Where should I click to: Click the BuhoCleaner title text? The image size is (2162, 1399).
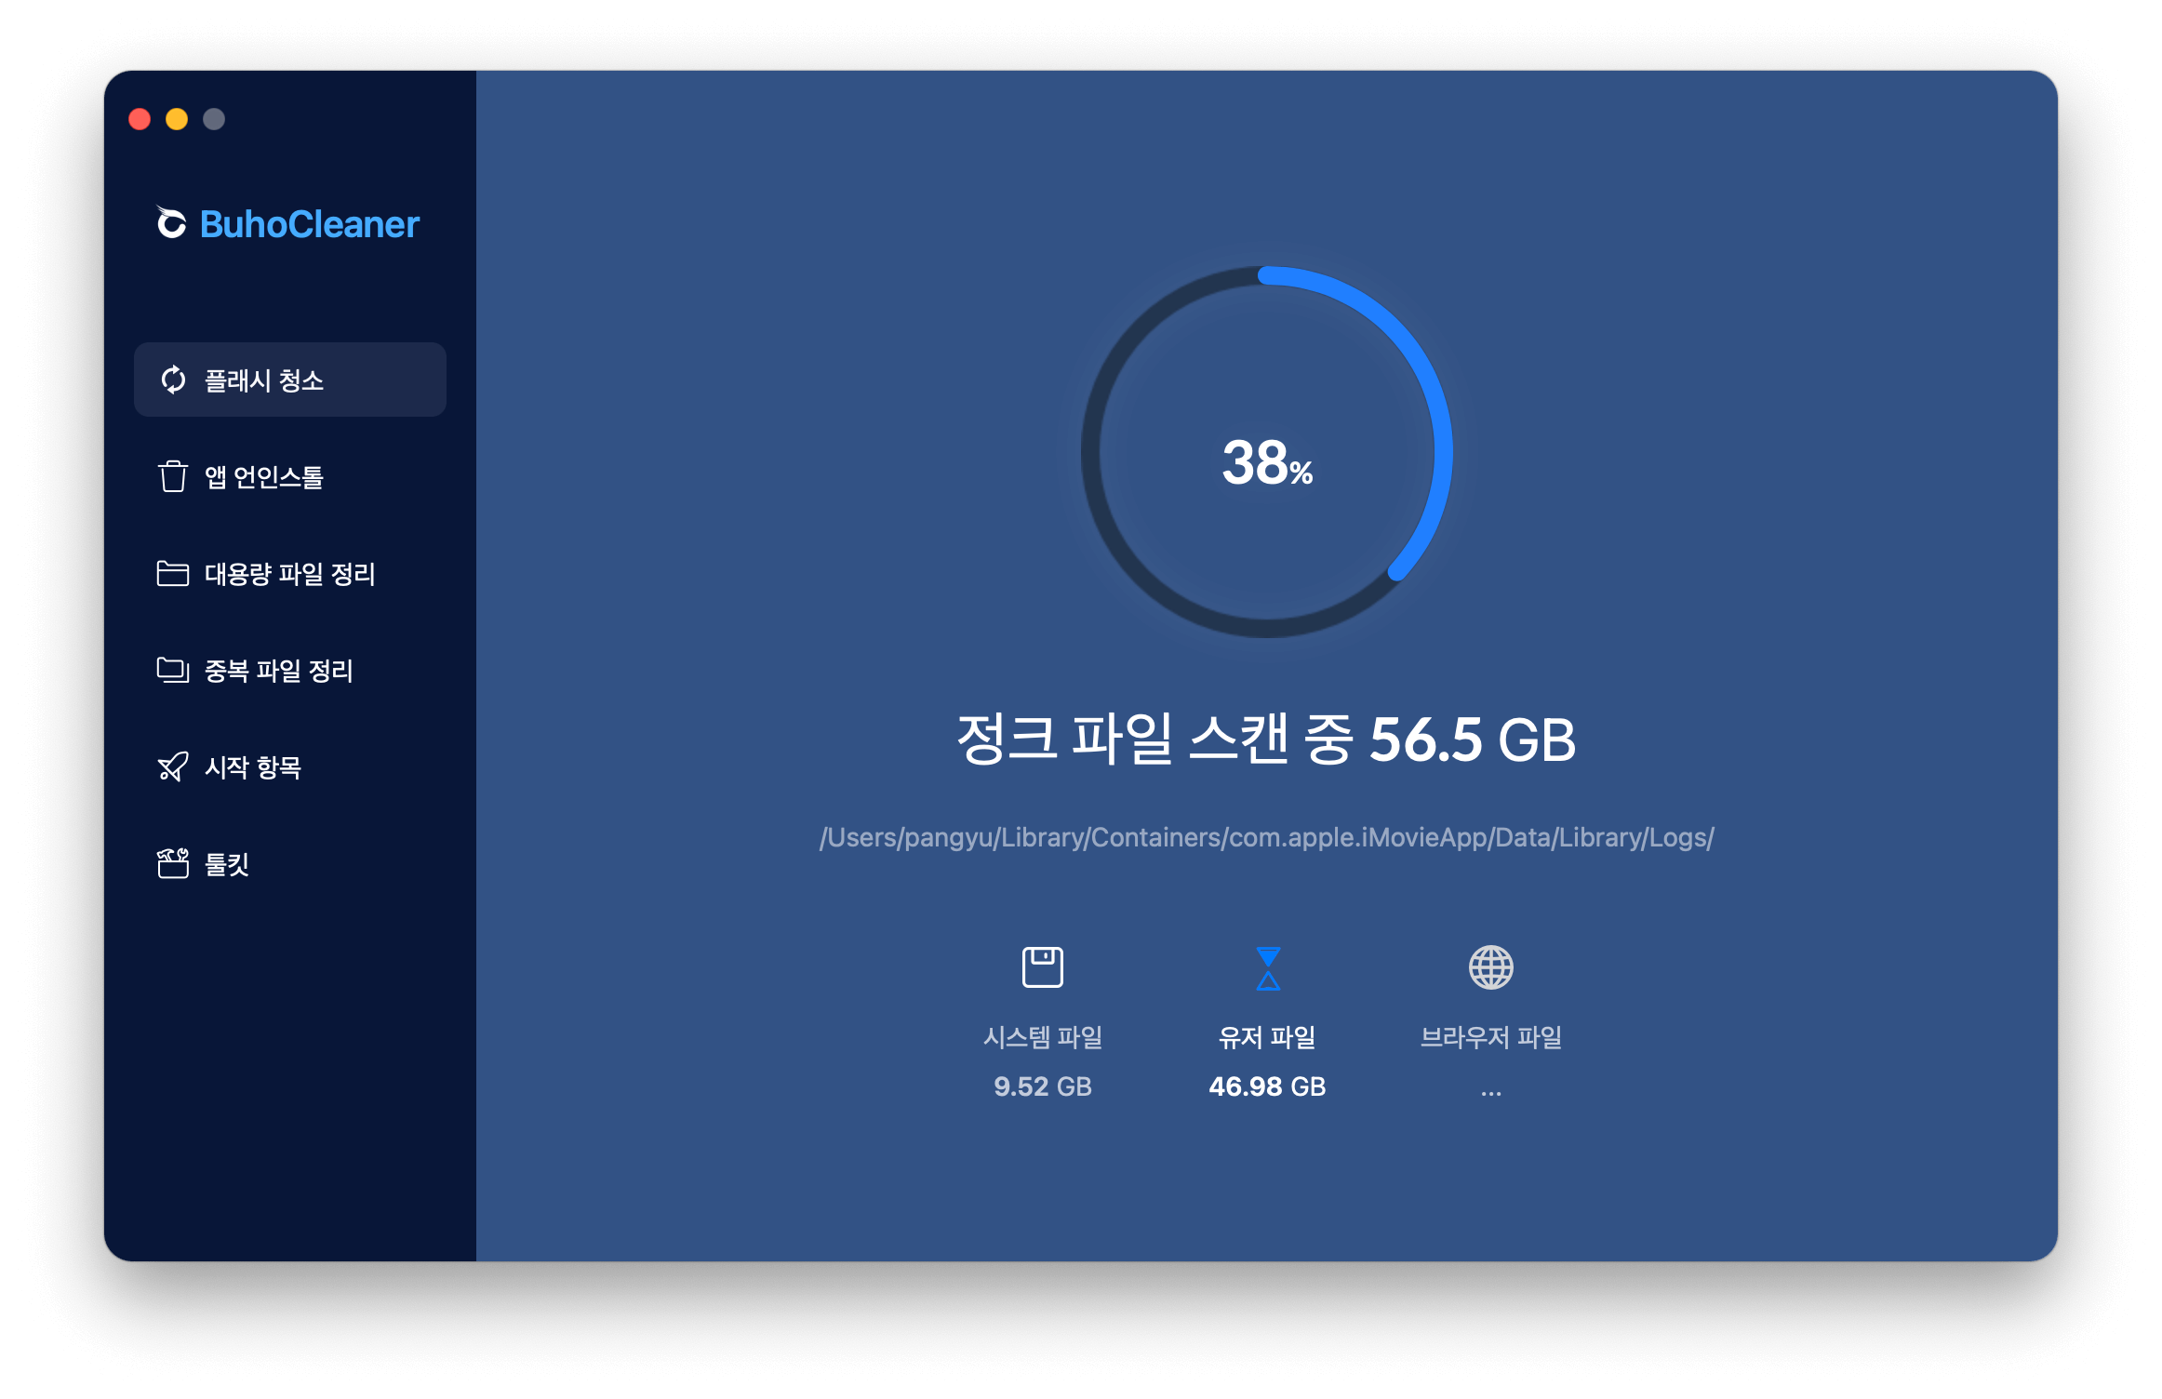309,224
